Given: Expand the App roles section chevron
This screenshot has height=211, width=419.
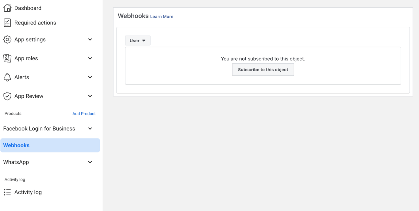Looking at the screenshot, I should click(90, 58).
